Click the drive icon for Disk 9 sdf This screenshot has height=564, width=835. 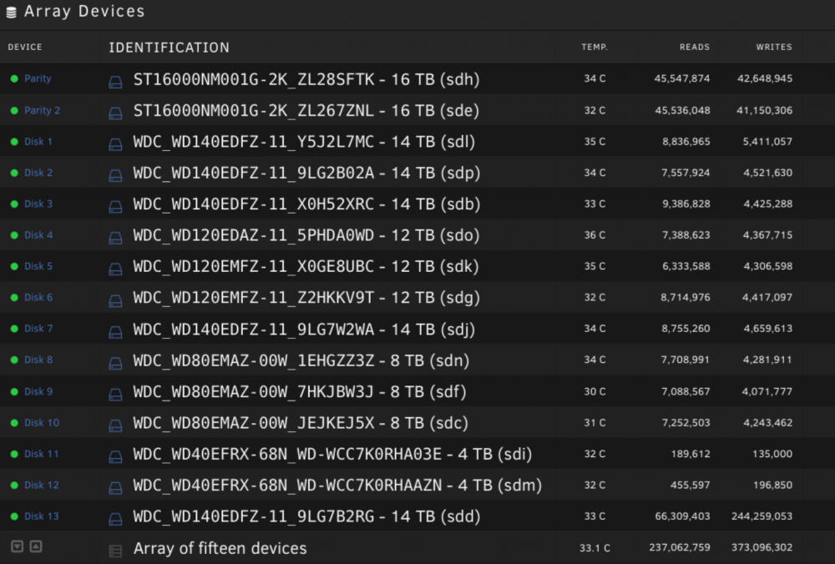tap(115, 395)
